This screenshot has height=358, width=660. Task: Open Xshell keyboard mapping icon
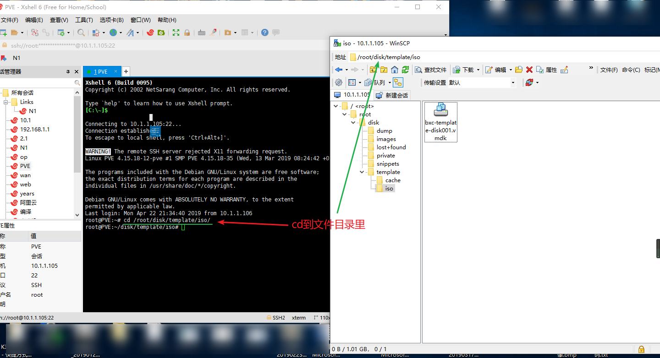coord(202,33)
